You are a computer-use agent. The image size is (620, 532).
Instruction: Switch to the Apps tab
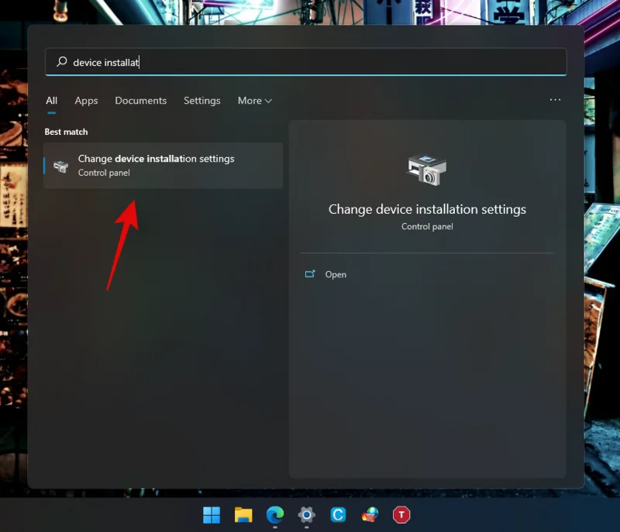point(86,101)
